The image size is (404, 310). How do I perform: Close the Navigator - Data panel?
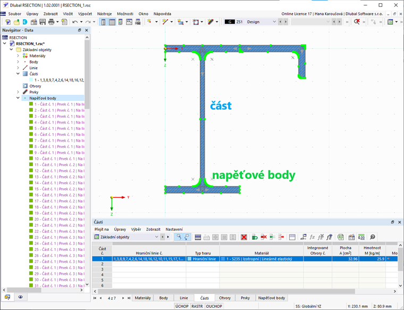(87, 30)
